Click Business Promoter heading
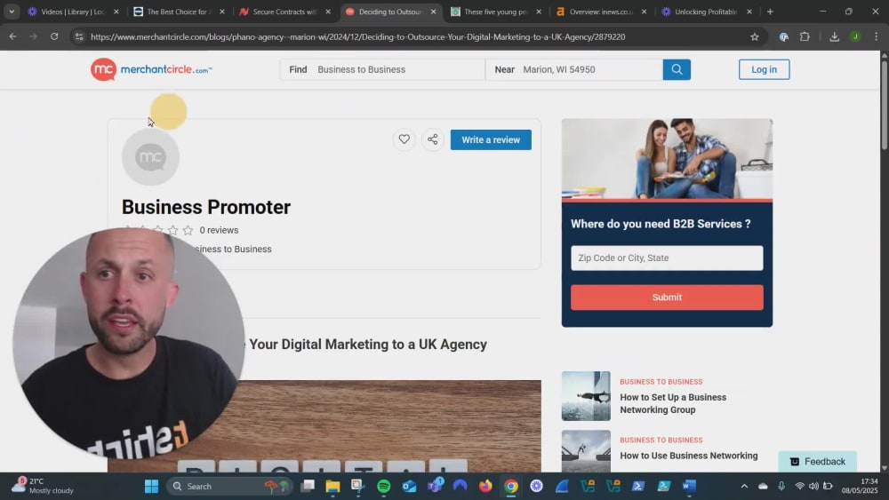This screenshot has width=889, height=500. tap(206, 207)
